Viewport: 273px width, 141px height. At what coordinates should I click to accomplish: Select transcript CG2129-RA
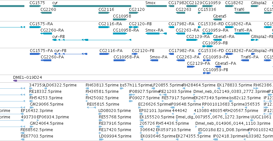coord(192,40)
